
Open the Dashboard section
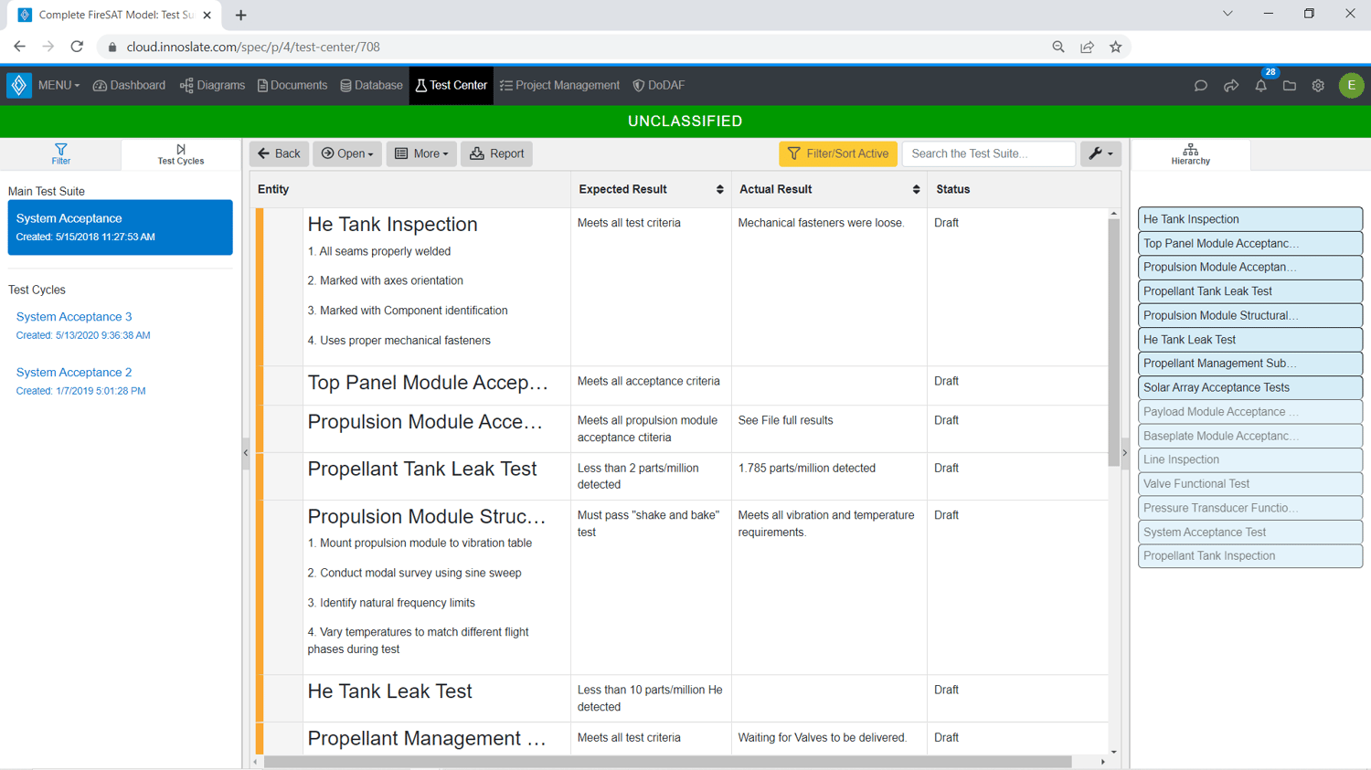tap(128, 85)
